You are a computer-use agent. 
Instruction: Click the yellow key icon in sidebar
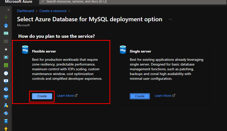[x=6, y=129]
